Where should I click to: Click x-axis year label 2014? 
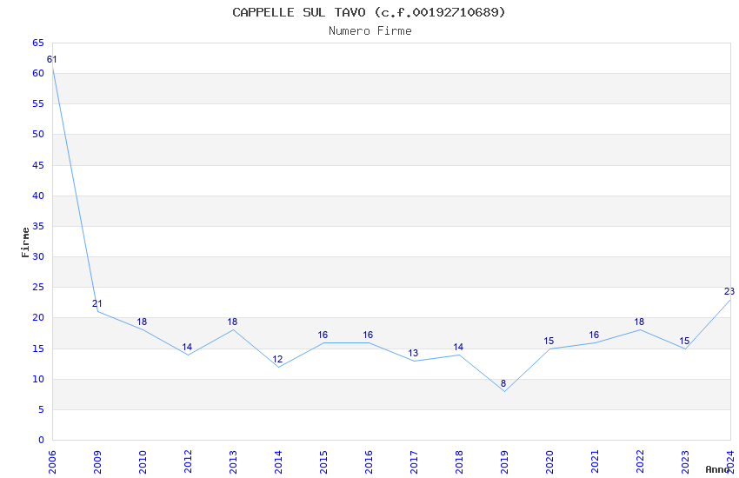tap(278, 462)
